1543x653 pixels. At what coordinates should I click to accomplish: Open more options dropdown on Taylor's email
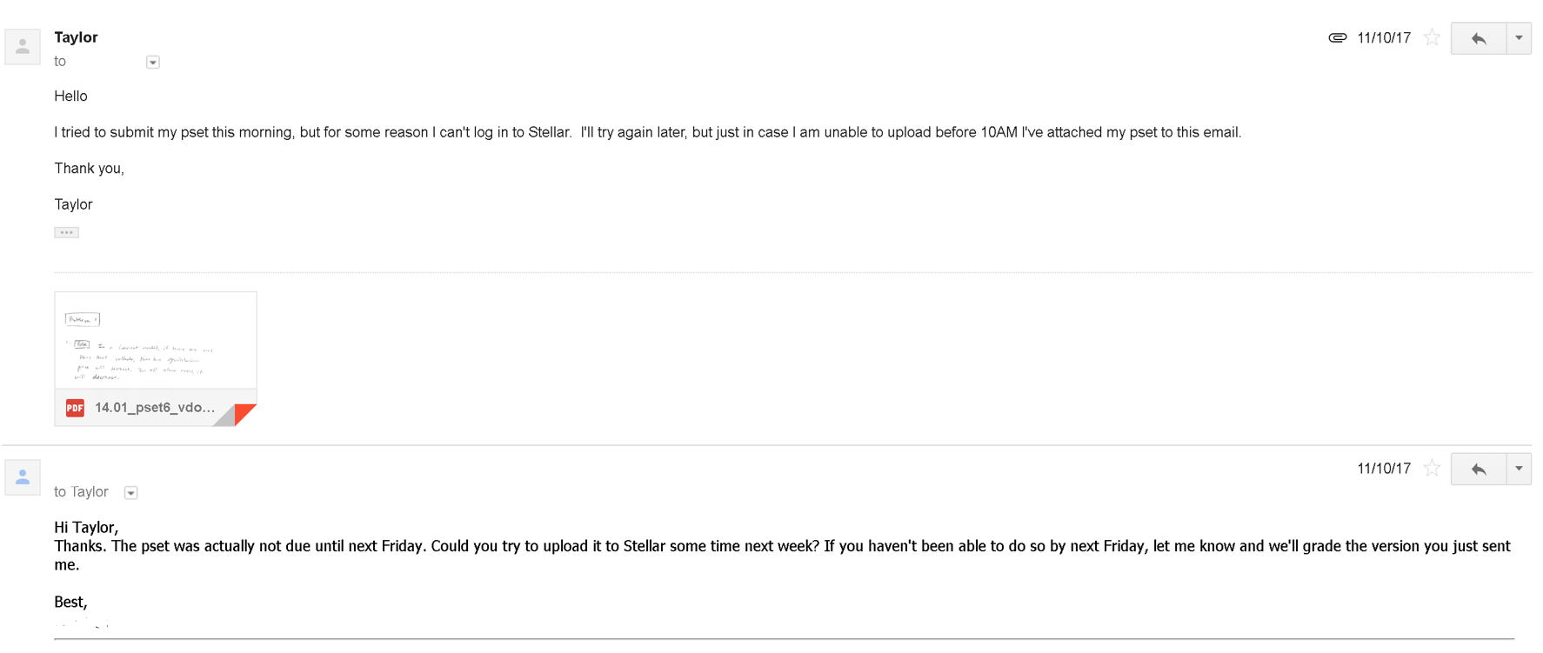[1519, 38]
